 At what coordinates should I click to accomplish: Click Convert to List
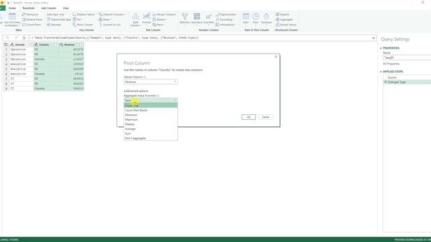click(x=109, y=25)
